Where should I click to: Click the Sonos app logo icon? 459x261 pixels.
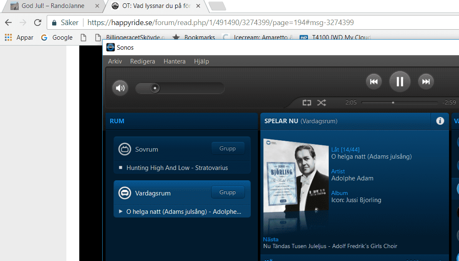pyautogui.click(x=110, y=48)
